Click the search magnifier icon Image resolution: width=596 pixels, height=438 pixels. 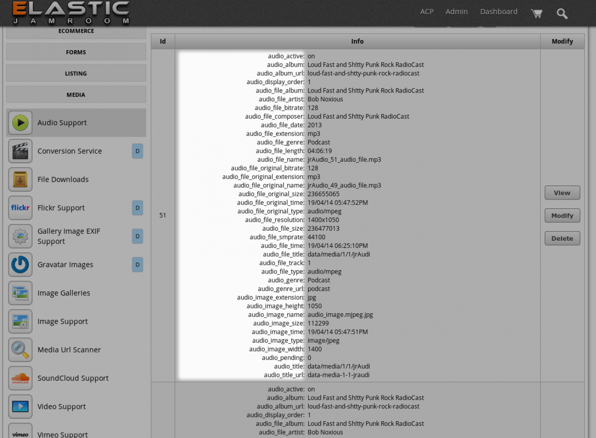[x=562, y=13]
